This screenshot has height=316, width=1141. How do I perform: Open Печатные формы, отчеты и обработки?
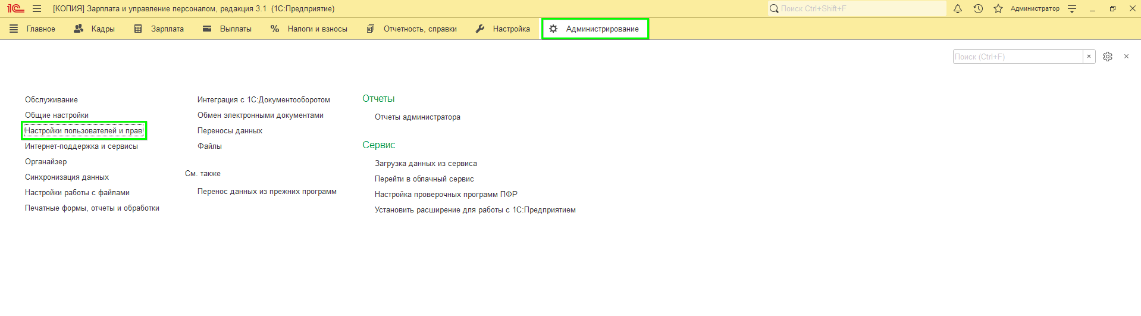(92, 208)
